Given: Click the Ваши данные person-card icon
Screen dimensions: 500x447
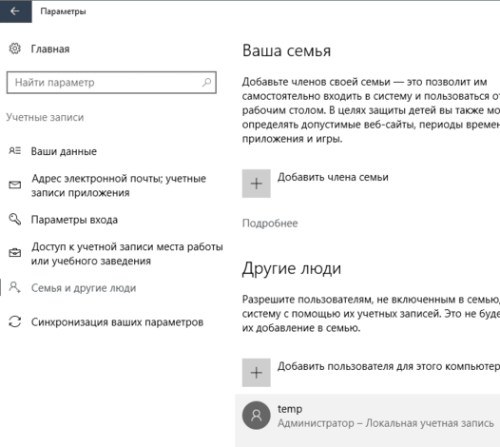Looking at the screenshot, I should coord(14,151).
